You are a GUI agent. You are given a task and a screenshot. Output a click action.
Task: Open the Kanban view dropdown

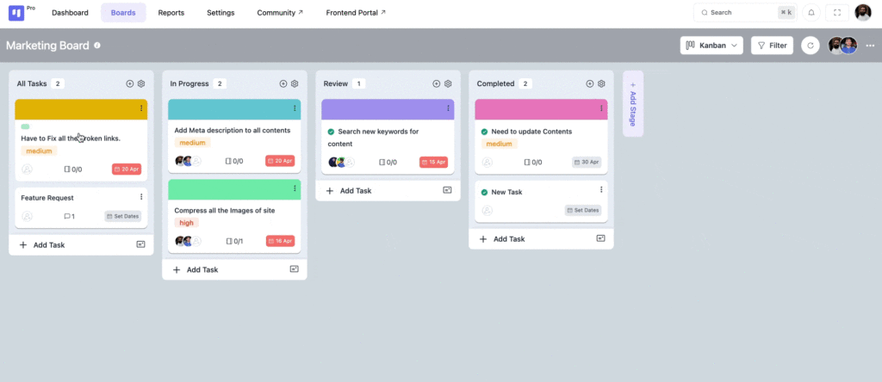coord(711,46)
